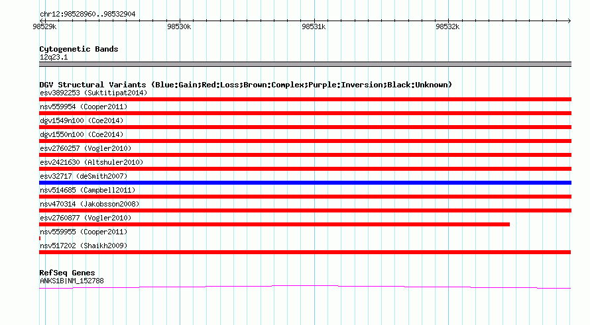This screenshot has width=590, height=325.
Task: Click the DGV Structural Variants track title
Action: (x=245, y=85)
